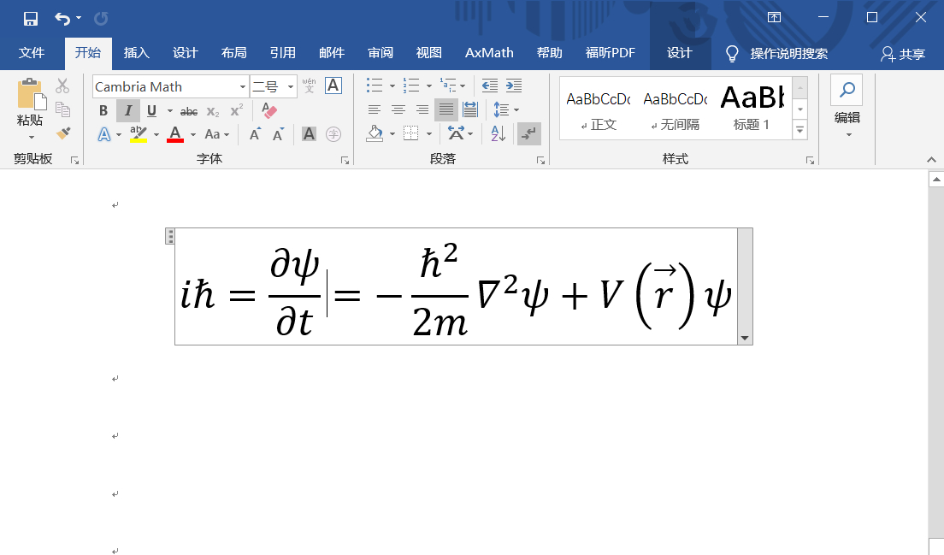Toggle Underline formatting
Viewport: 944px width, 555px height.
[151, 111]
